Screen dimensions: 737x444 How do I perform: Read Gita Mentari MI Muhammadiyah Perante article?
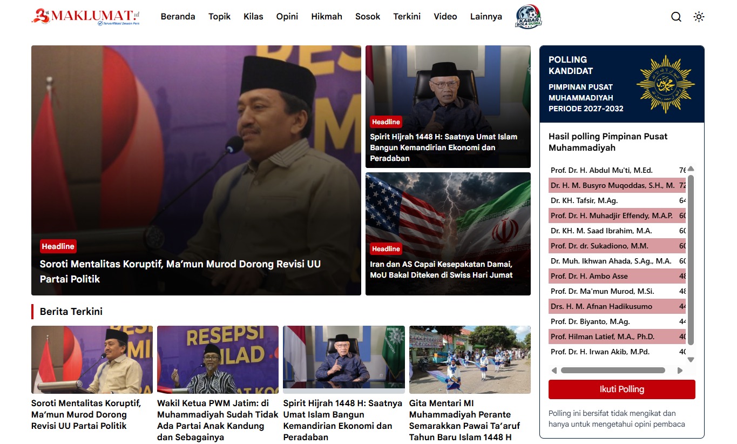[465, 420]
